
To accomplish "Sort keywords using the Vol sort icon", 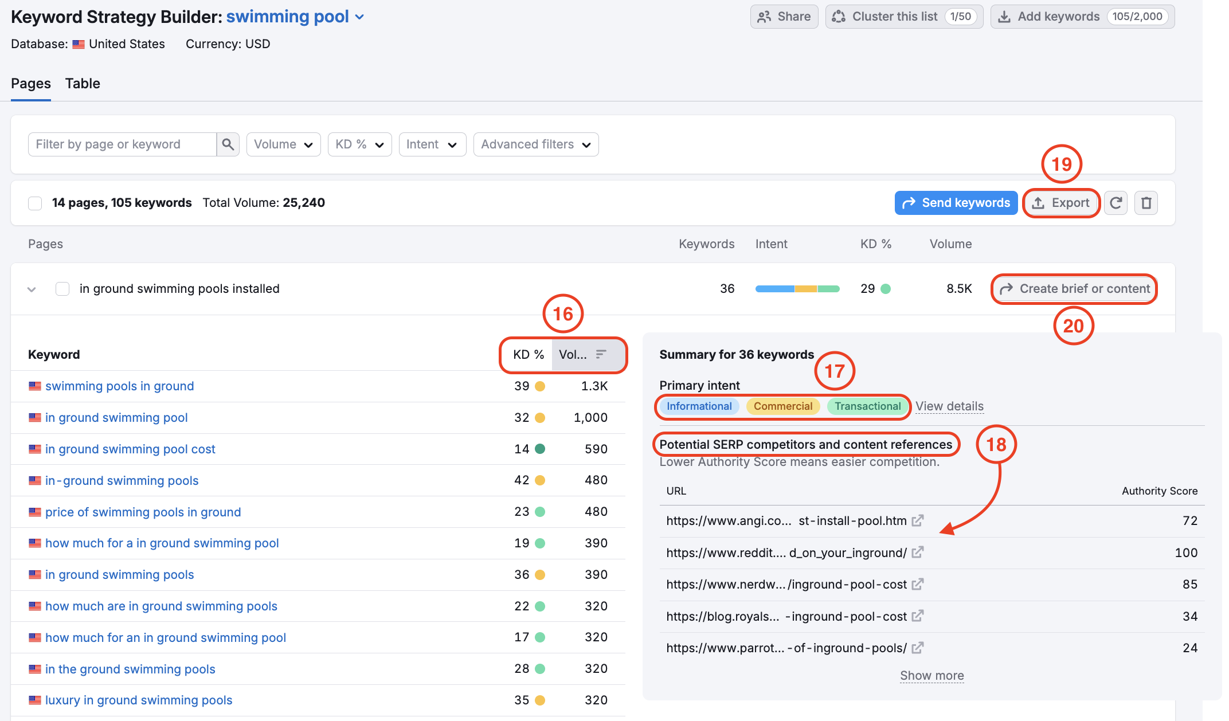I will click(x=601, y=354).
